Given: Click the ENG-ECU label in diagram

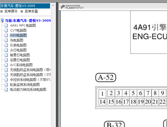Looking at the screenshot, I should coord(150,36).
